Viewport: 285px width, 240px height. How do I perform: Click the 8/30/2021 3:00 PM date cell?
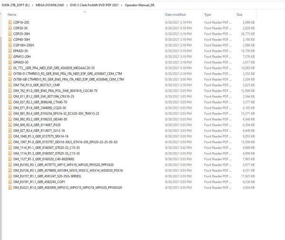click(x=178, y=79)
